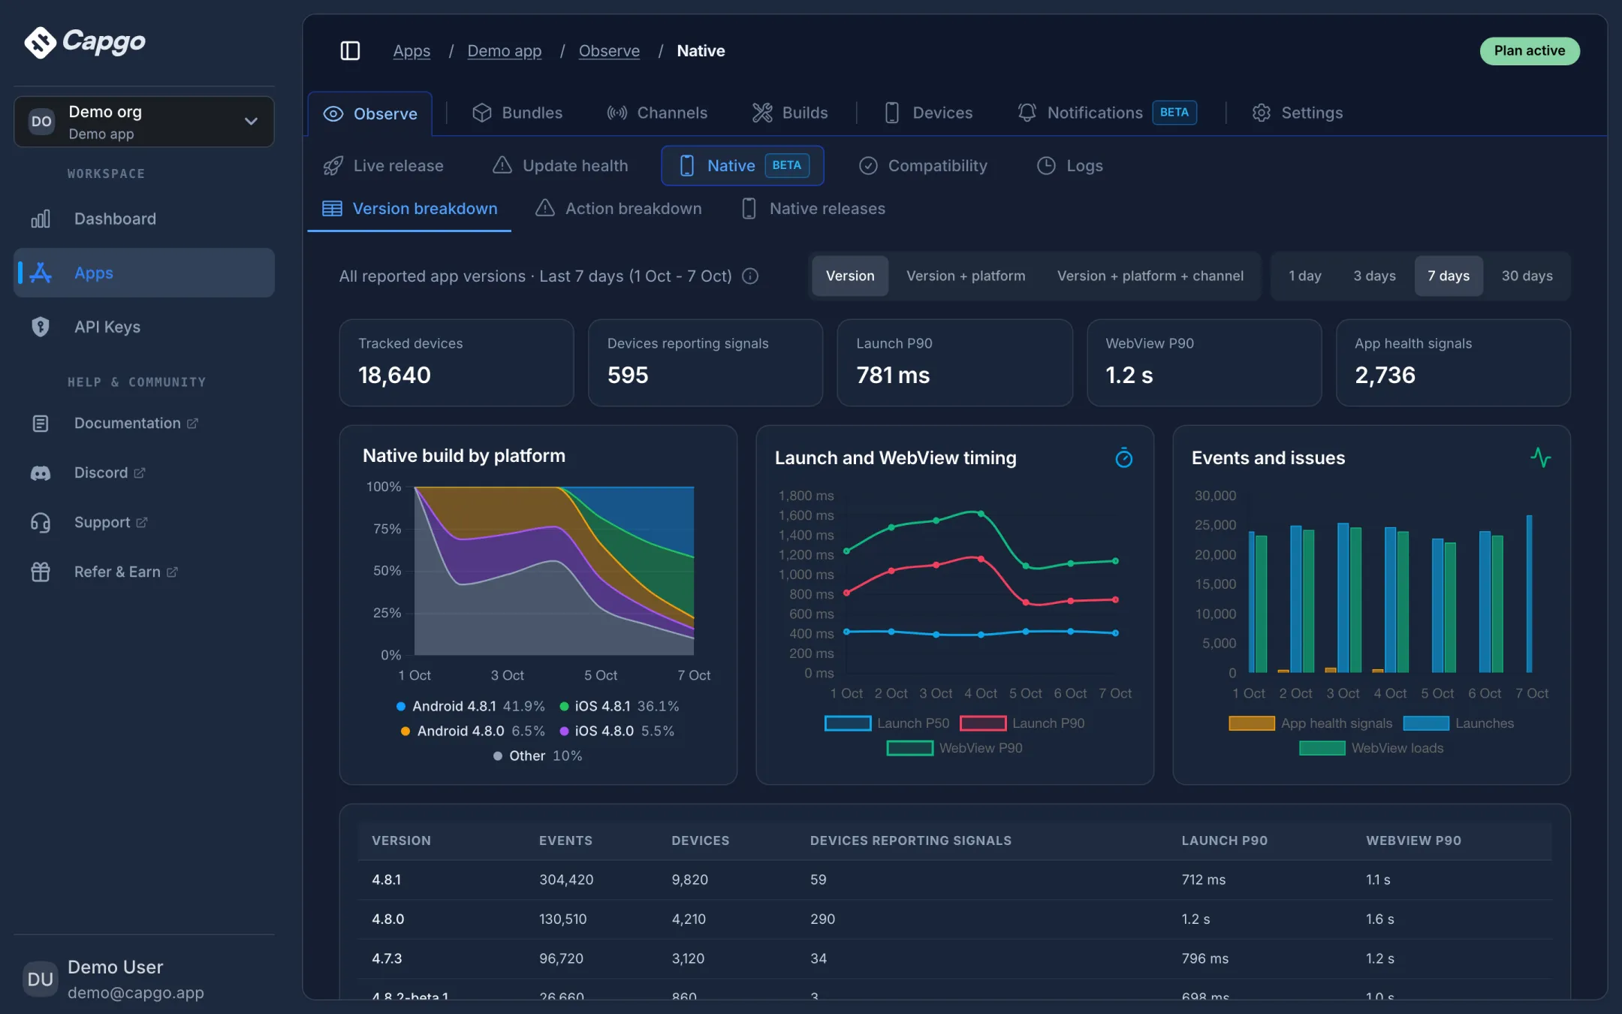Click the Builds tools icon

pos(762,113)
